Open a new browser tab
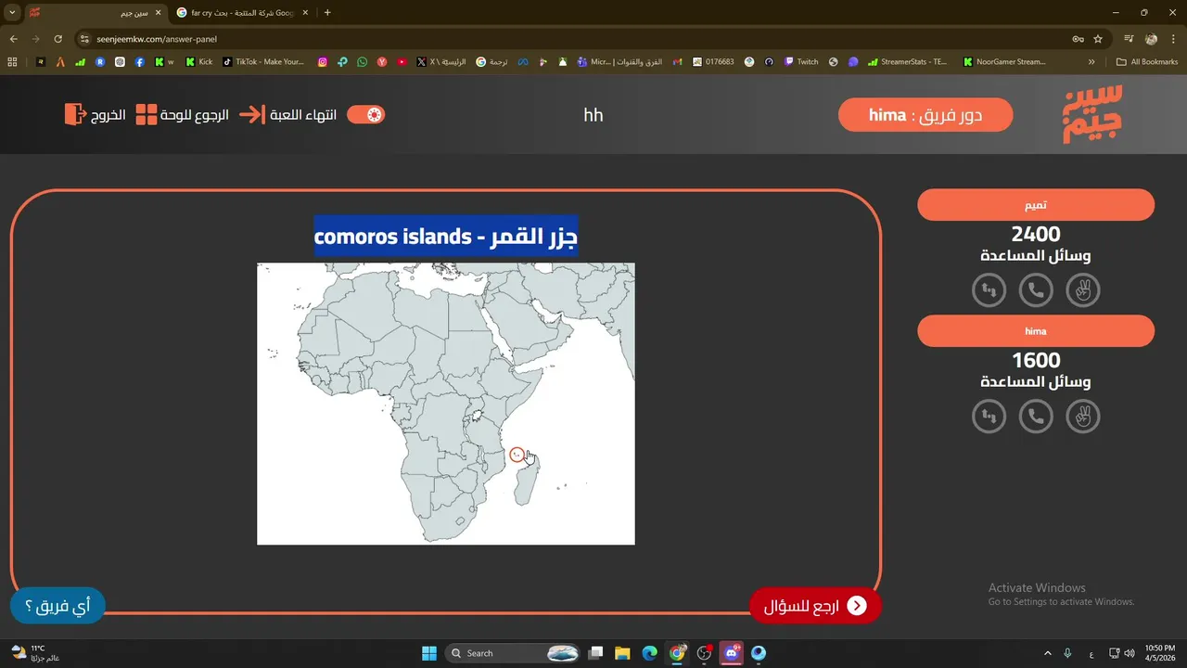 (327, 13)
